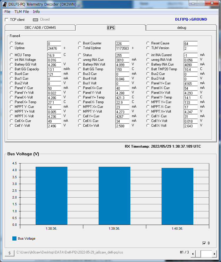Select the Panel Y- Curr radio button
221x262 pixels.
click(11, 88)
